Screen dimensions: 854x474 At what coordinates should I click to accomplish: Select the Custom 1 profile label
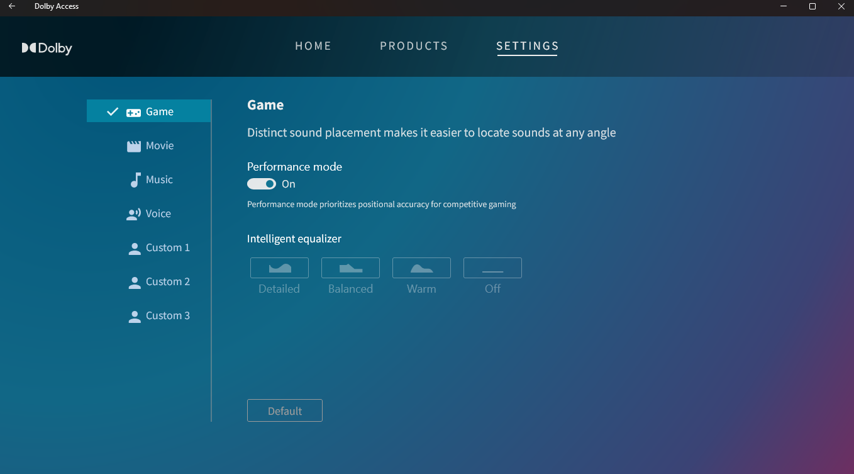168,247
